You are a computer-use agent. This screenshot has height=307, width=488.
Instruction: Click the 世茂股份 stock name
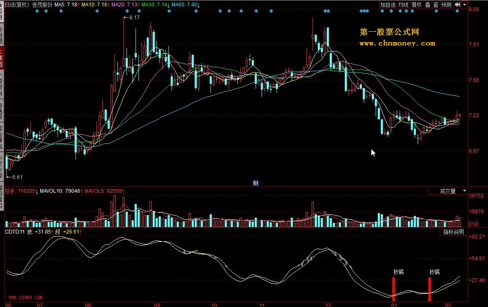42,5
